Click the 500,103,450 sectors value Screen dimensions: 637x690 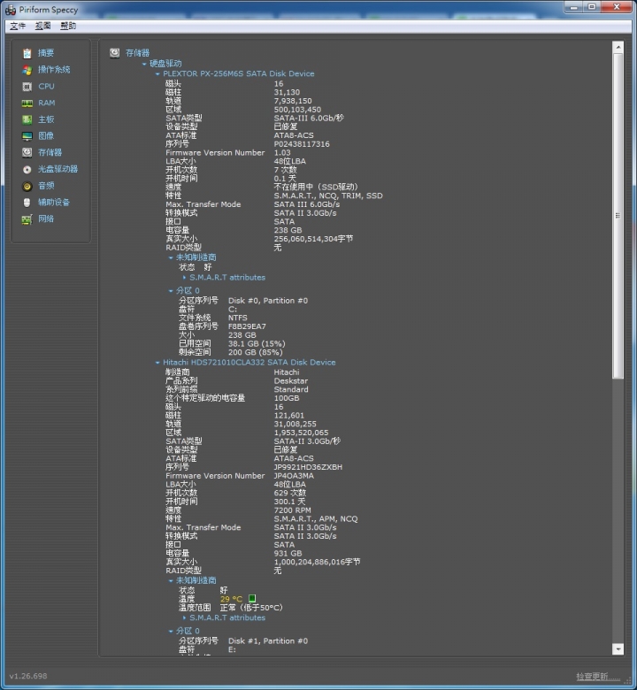(x=297, y=110)
